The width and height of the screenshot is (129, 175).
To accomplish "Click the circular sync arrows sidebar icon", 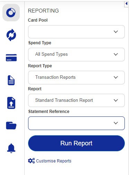I will pos(11,35).
